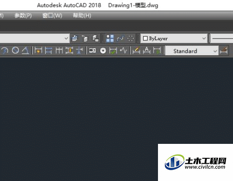Open the Layer States Manager icon
This screenshot has height=181, width=233.
(96, 38)
